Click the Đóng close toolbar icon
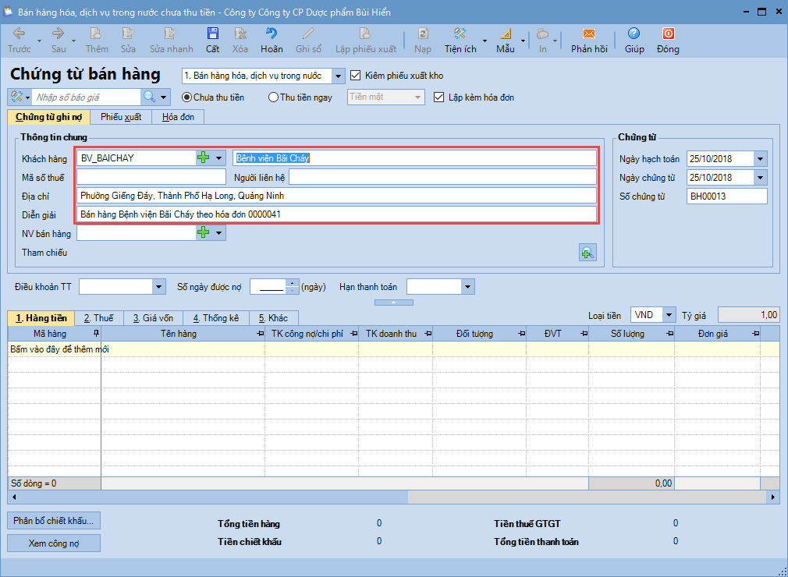The image size is (788, 577). (668, 34)
